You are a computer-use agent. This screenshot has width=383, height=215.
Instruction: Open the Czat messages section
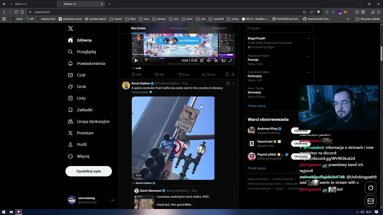77,75
